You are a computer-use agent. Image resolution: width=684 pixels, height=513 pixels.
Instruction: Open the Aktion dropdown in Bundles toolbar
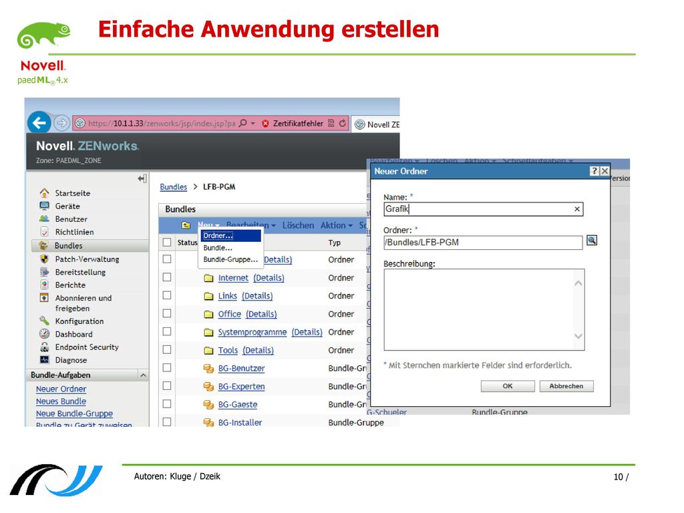pos(337,225)
